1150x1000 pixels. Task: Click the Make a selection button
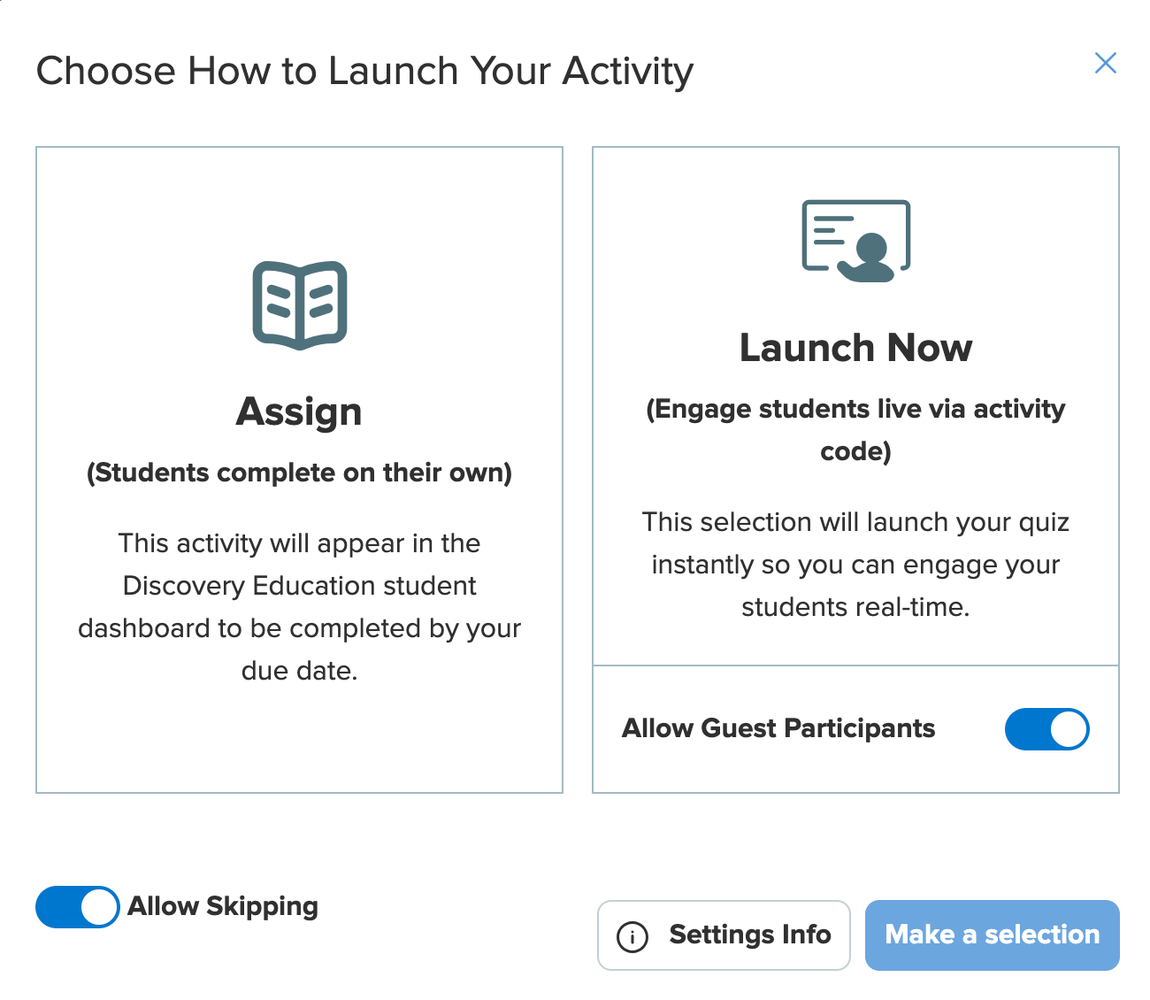pyautogui.click(x=992, y=935)
